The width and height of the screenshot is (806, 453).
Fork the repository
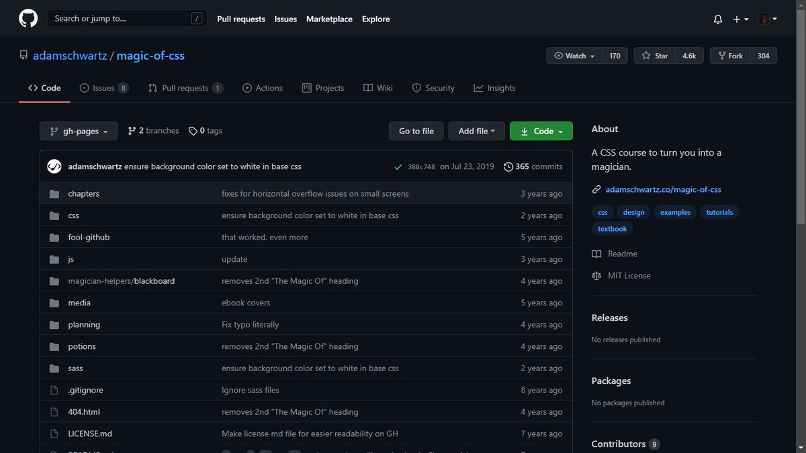[x=730, y=56]
